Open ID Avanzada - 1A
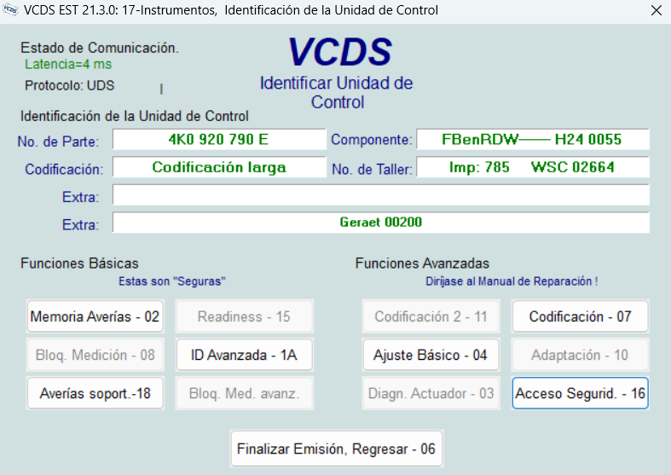Screen dimensions: 671x475 pyautogui.click(x=245, y=355)
